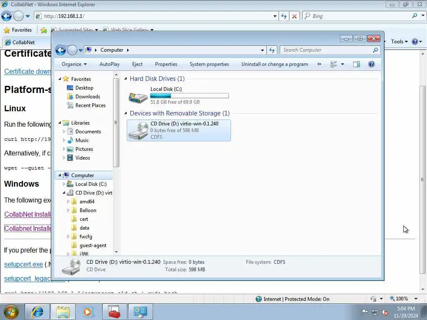Open the guest-agent folder in tree

point(93,245)
